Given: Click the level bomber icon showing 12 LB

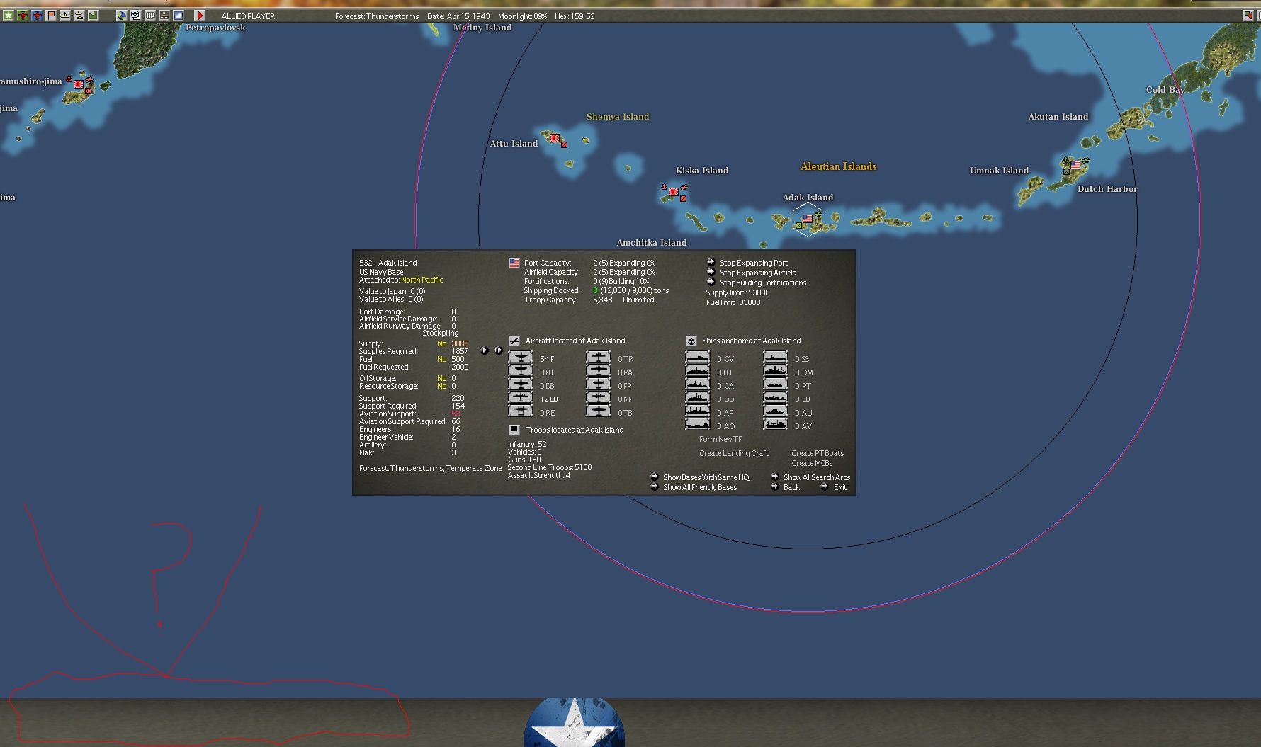Looking at the screenshot, I should tap(521, 398).
